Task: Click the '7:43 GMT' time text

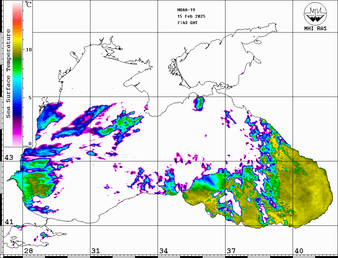Action: click(187, 23)
